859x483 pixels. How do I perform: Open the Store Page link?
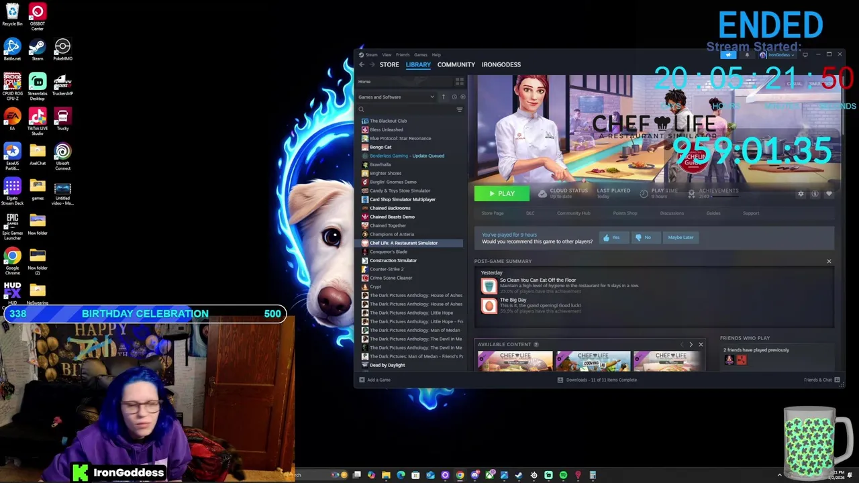click(x=493, y=213)
